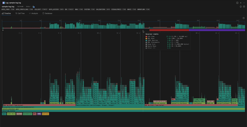The height and width of the screenshot is (127, 247).
Task: Toggle the Code Unit legend filter
Action: (x=11, y=114)
